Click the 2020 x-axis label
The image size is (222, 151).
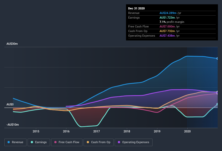[x=187, y=131]
